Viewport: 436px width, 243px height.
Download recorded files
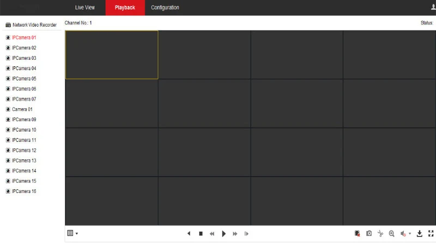pyautogui.click(x=419, y=234)
